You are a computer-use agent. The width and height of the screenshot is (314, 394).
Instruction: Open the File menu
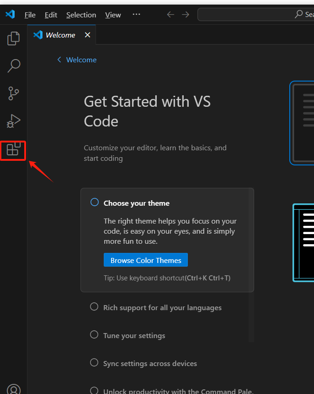(x=30, y=15)
